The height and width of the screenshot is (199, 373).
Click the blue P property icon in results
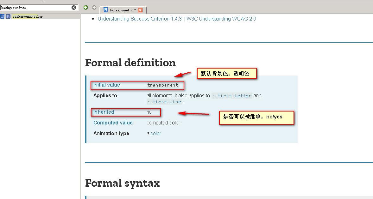click(x=8, y=16)
